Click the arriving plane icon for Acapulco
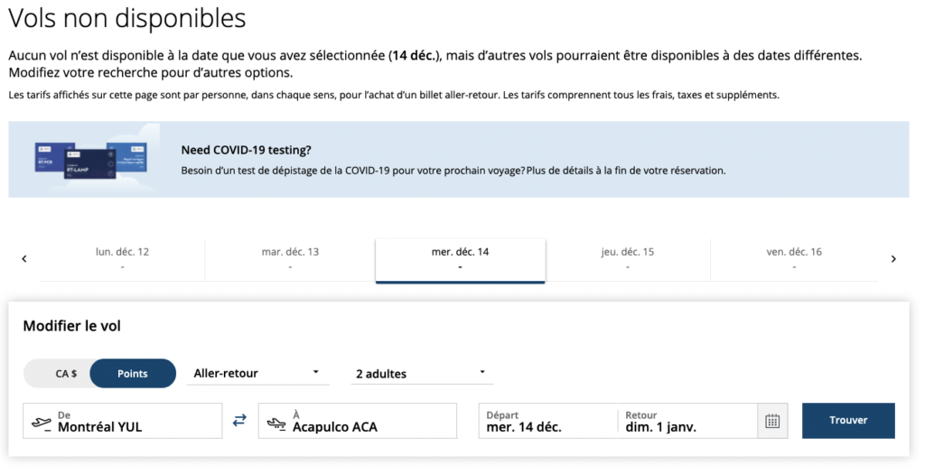This screenshot has height=475, width=925. (276, 422)
